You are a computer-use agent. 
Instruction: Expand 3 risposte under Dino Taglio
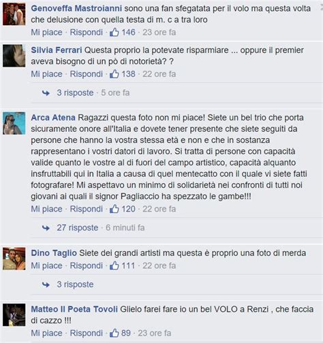[x=75, y=284]
